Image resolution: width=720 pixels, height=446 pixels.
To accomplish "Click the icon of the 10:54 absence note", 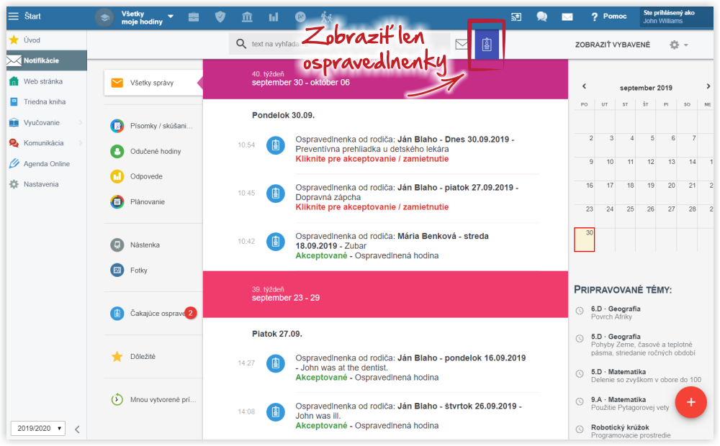I will [276, 145].
